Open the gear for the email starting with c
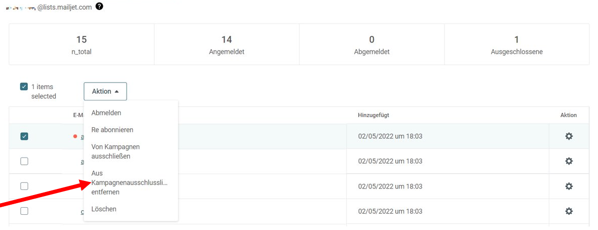The width and height of the screenshot is (598, 230). [x=569, y=211]
